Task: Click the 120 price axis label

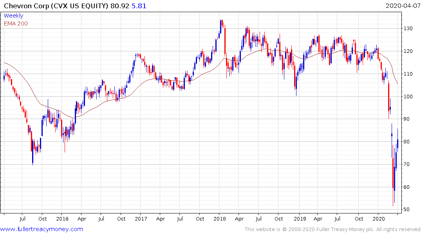Action: pyautogui.click(x=408, y=51)
